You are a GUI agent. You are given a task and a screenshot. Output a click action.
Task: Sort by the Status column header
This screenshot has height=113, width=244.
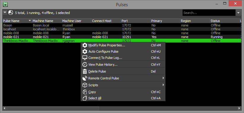pos(225,21)
